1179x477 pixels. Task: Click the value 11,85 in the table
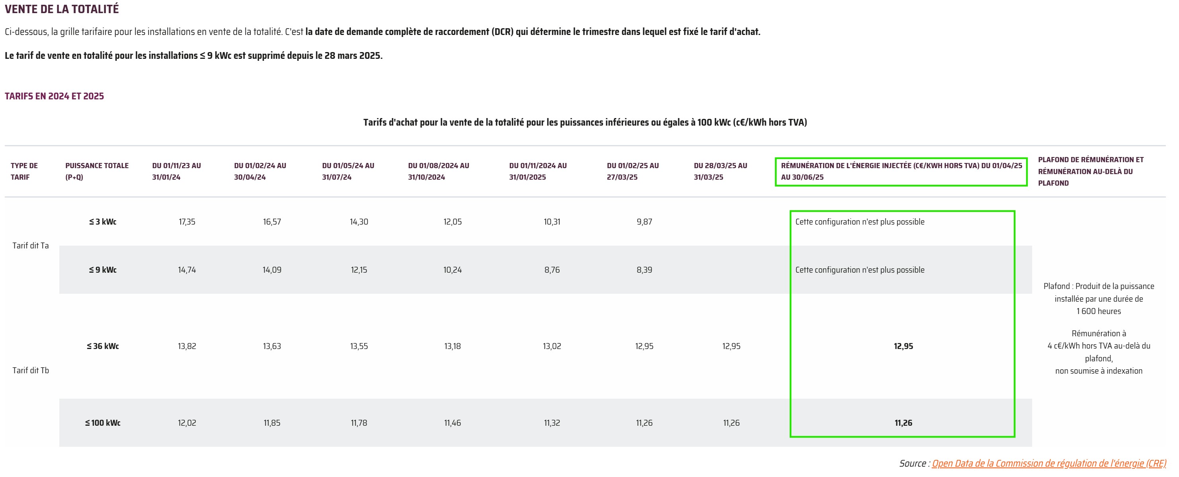point(272,423)
